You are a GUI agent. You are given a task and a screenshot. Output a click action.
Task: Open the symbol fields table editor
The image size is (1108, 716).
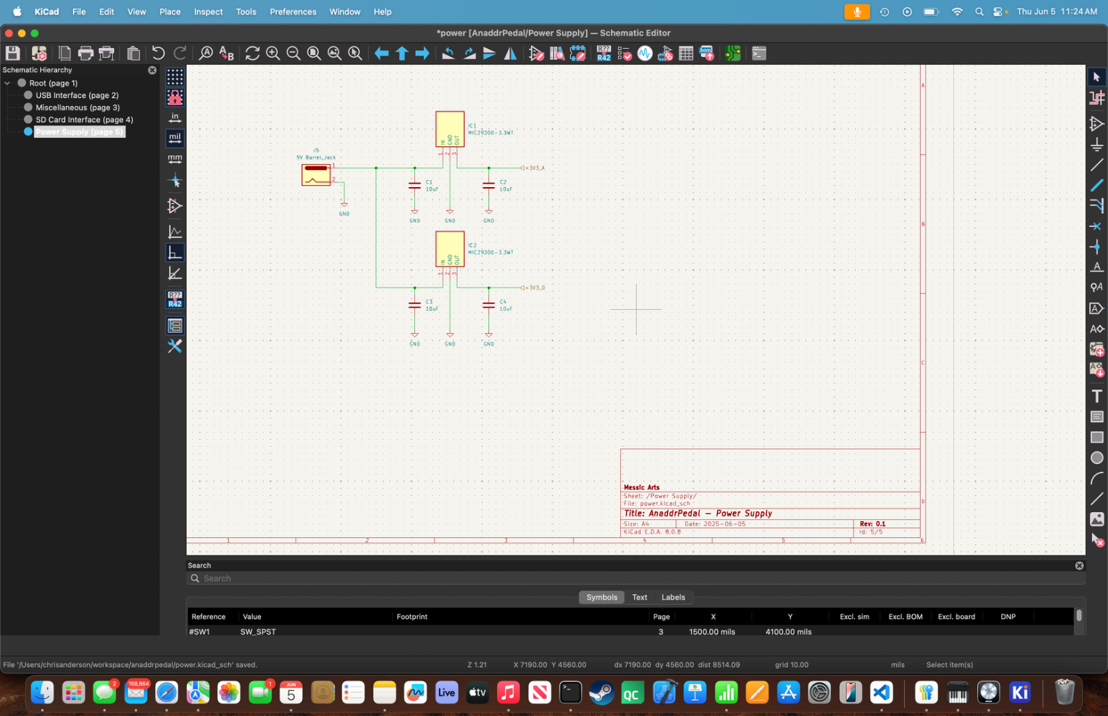coord(686,53)
